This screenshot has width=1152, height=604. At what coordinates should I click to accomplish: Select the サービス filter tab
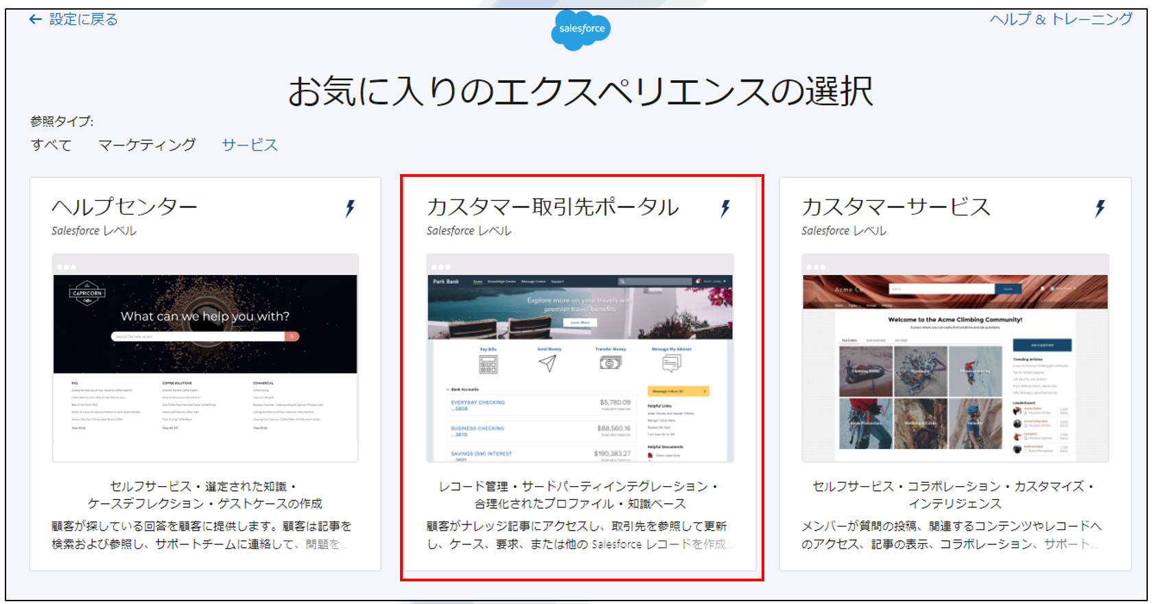tap(250, 145)
